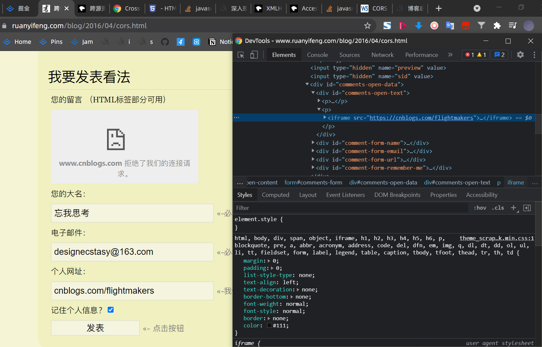The width and height of the screenshot is (542, 347).
Task: Open the GitHub bookmark icon
Action: click(165, 42)
